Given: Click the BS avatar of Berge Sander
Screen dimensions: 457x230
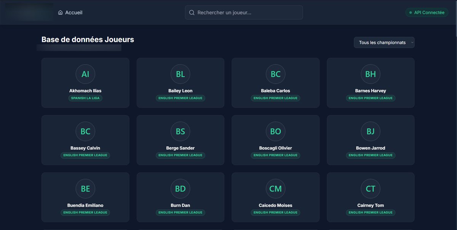Looking at the screenshot, I should coord(181,131).
